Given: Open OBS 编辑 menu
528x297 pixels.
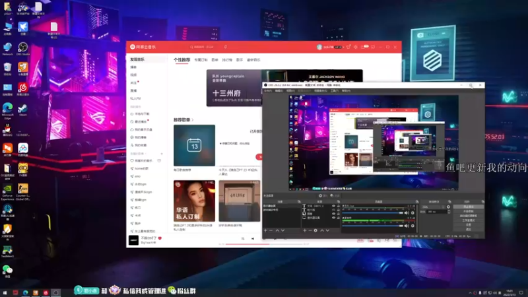Looking at the screenshot, I should [x=279, y=90].
